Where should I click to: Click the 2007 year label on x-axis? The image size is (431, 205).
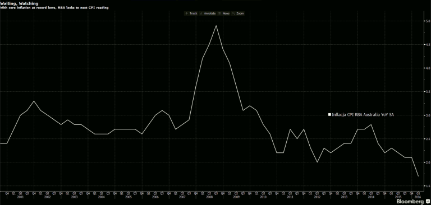[182, 197]
